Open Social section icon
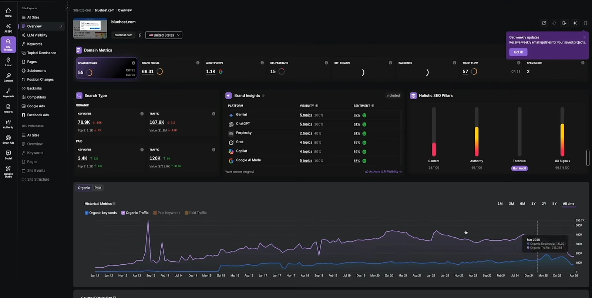 click(8, 155)
